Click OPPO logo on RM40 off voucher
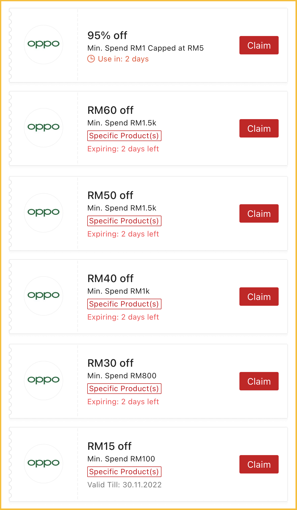This screenshot has width=297, height=510. pos(44,296)
